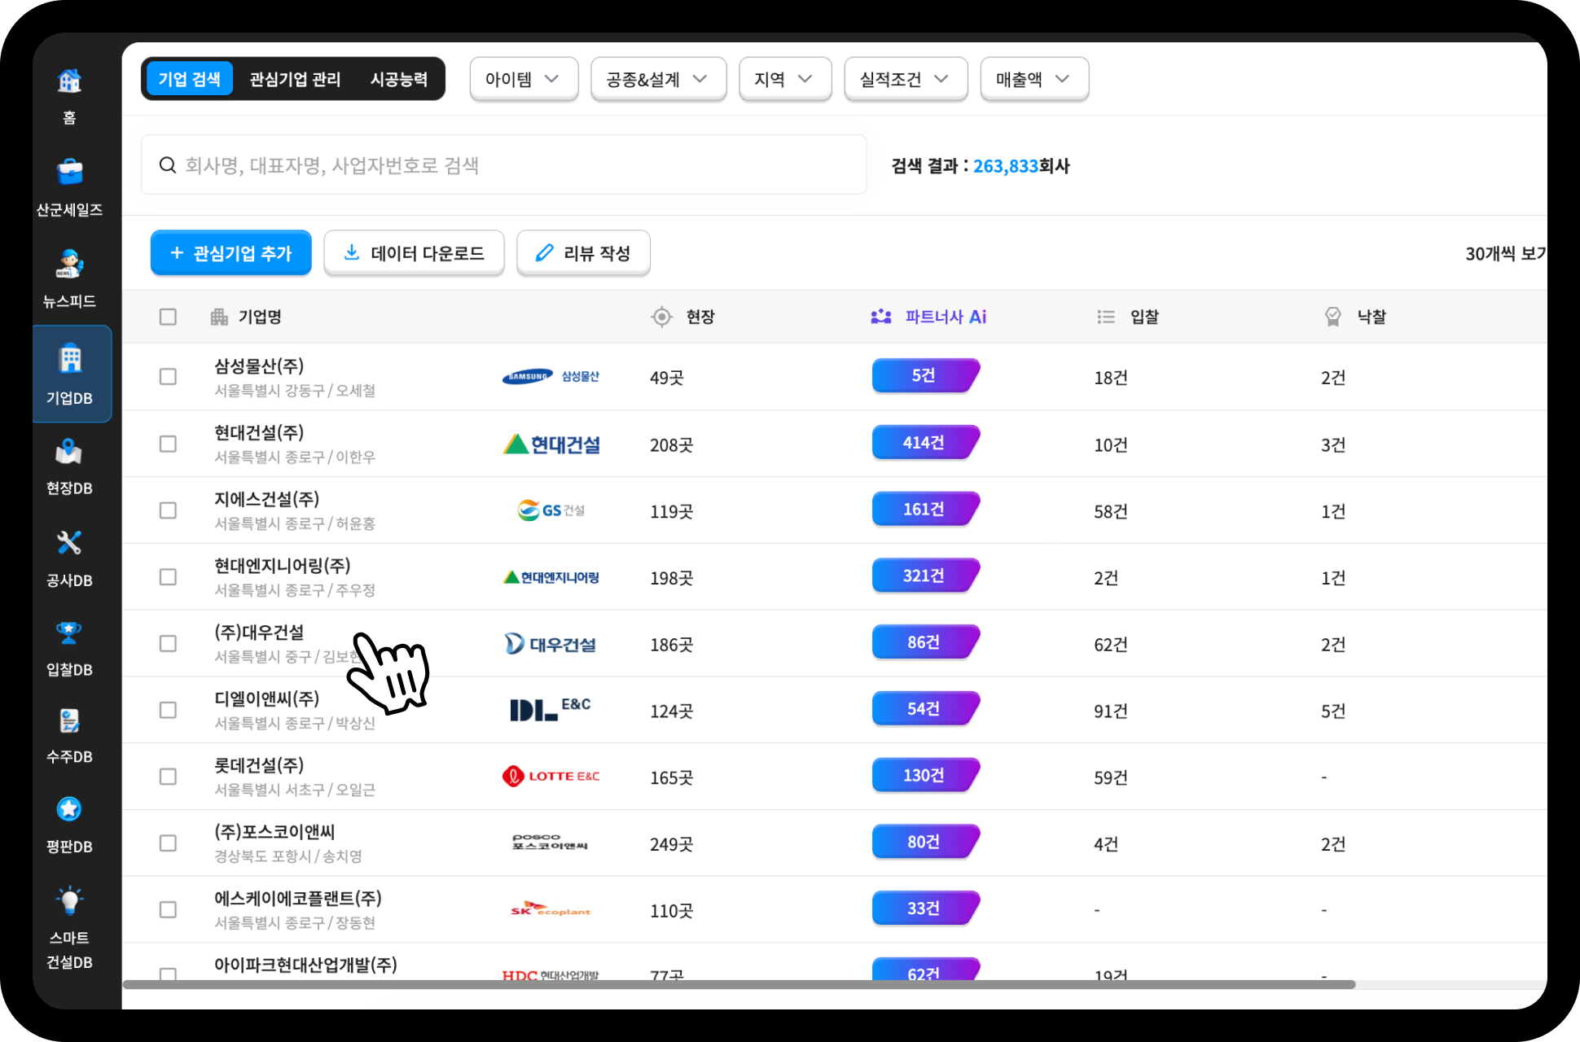Open company name 삼성물산(주)
The image size is (1580, 1042).
pos(259,366)
